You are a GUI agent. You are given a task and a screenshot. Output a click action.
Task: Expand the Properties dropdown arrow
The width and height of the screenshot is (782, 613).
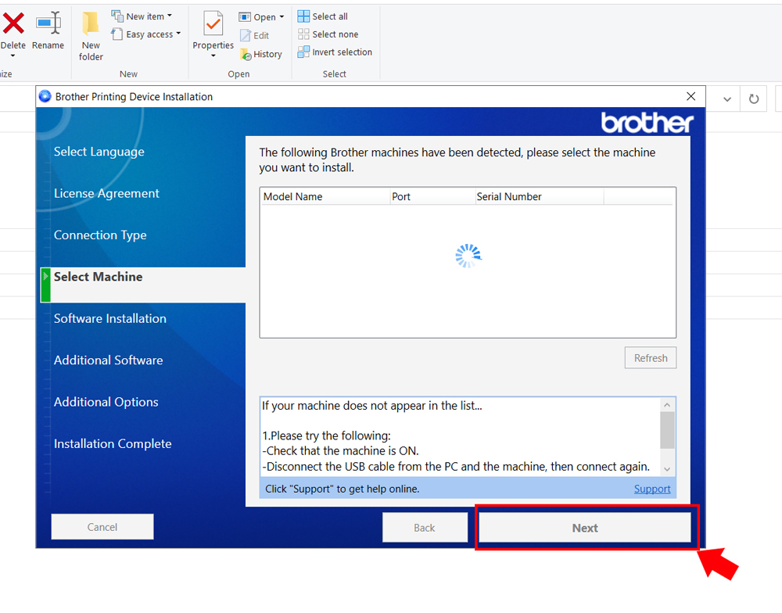click(213, 56)
